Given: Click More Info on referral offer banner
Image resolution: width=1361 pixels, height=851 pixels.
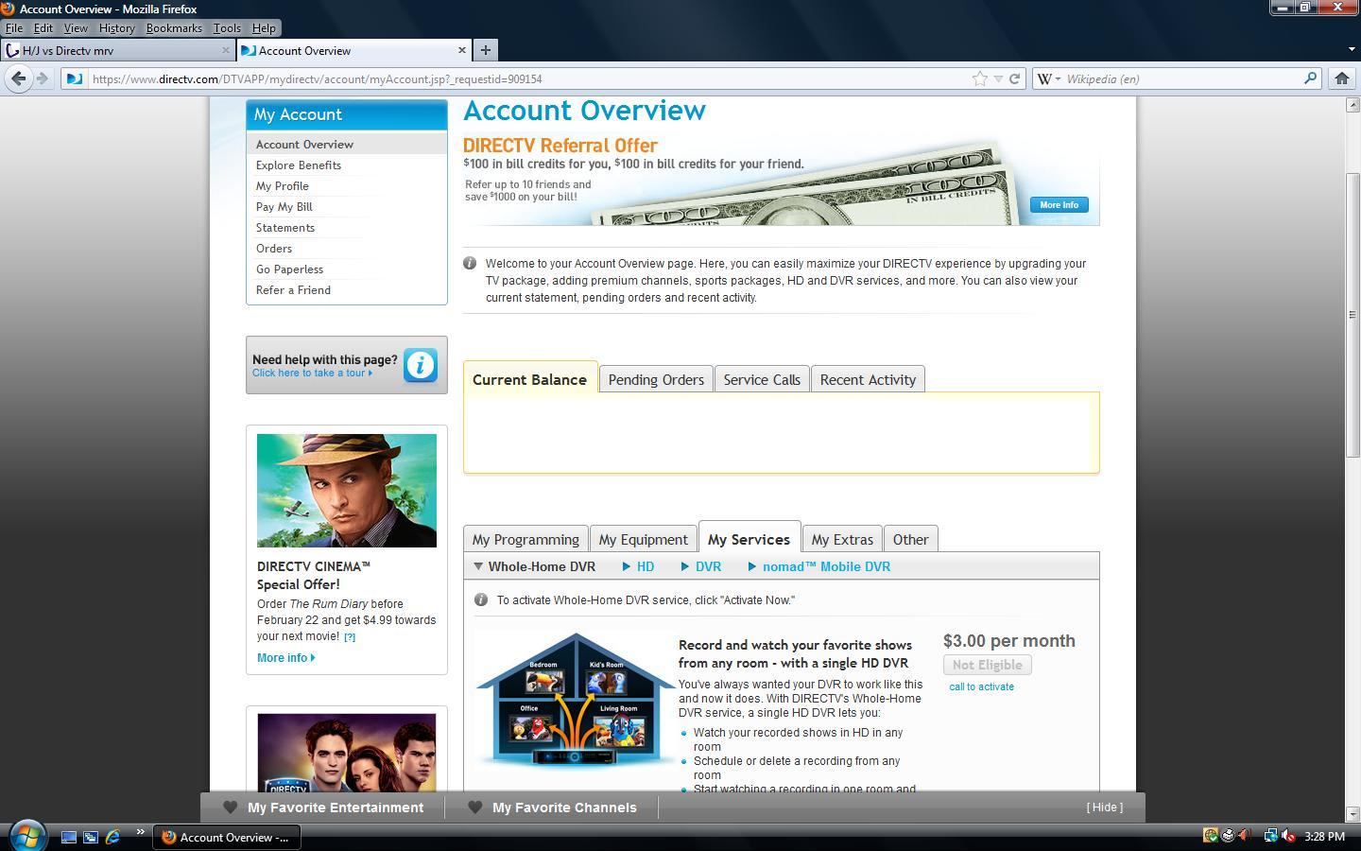Looking at the screenshot, I should click(x=1059, y=205).
